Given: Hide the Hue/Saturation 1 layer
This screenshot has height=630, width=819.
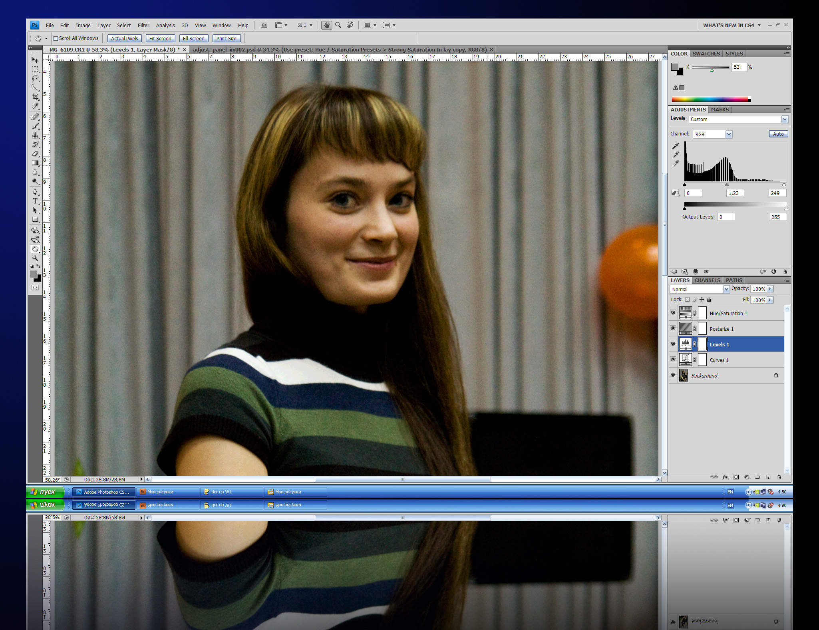Looking at the screenshot, I should click(x=673, y=313).
